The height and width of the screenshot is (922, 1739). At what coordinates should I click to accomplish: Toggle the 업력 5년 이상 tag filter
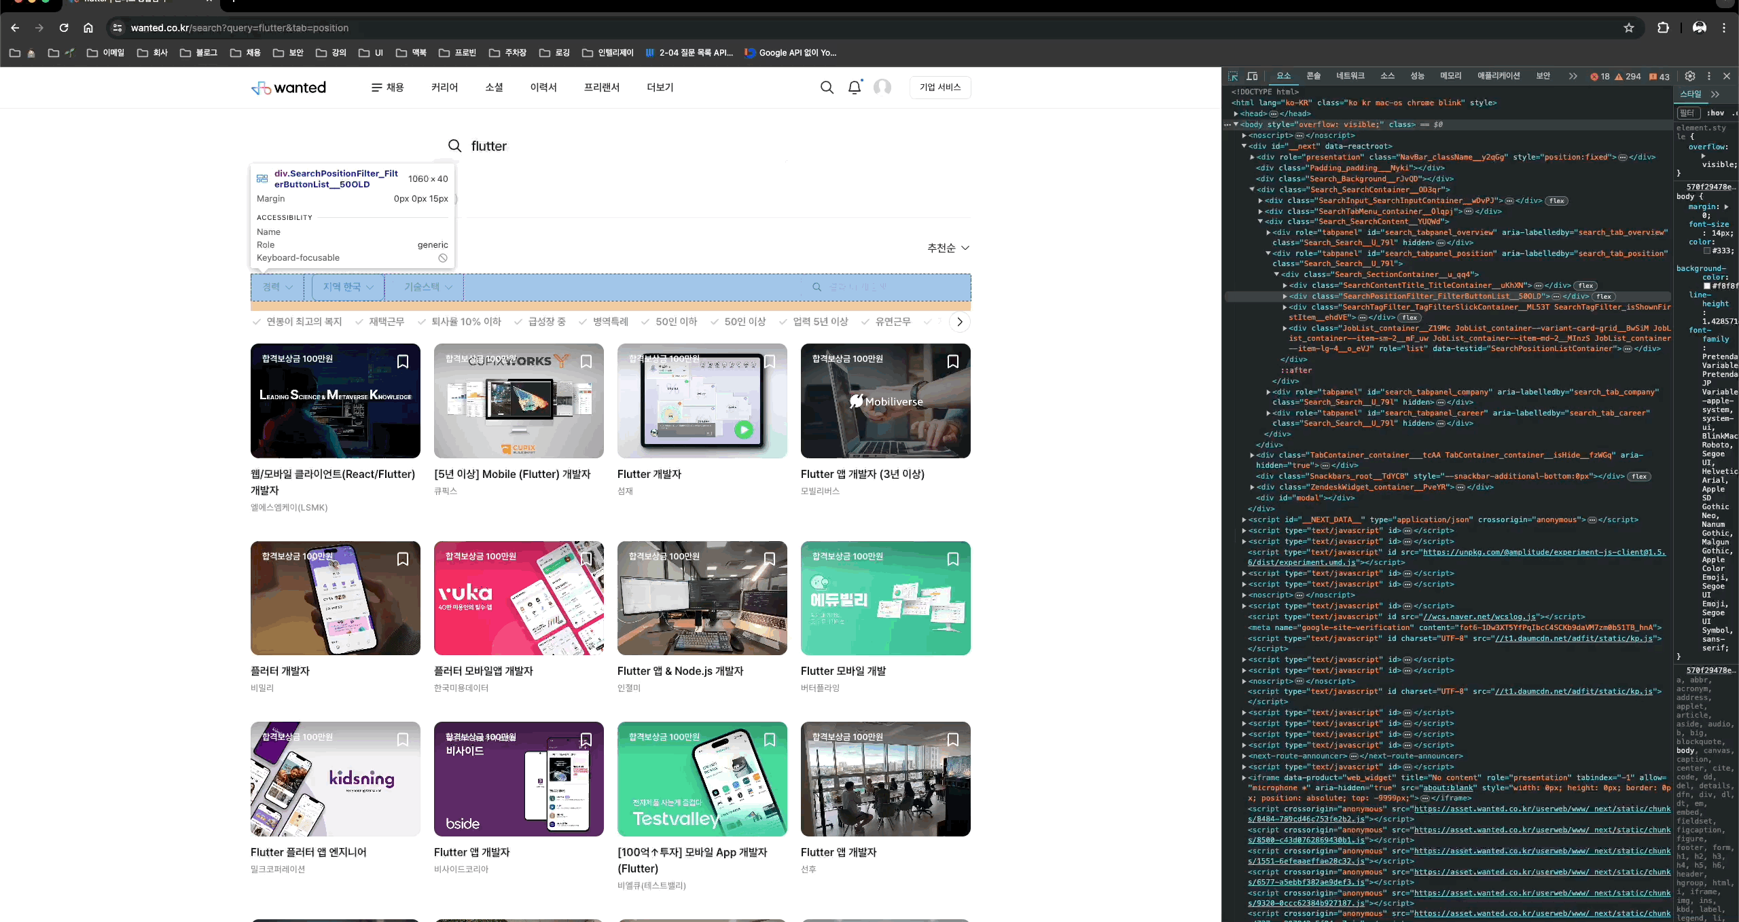coord(814,322)
